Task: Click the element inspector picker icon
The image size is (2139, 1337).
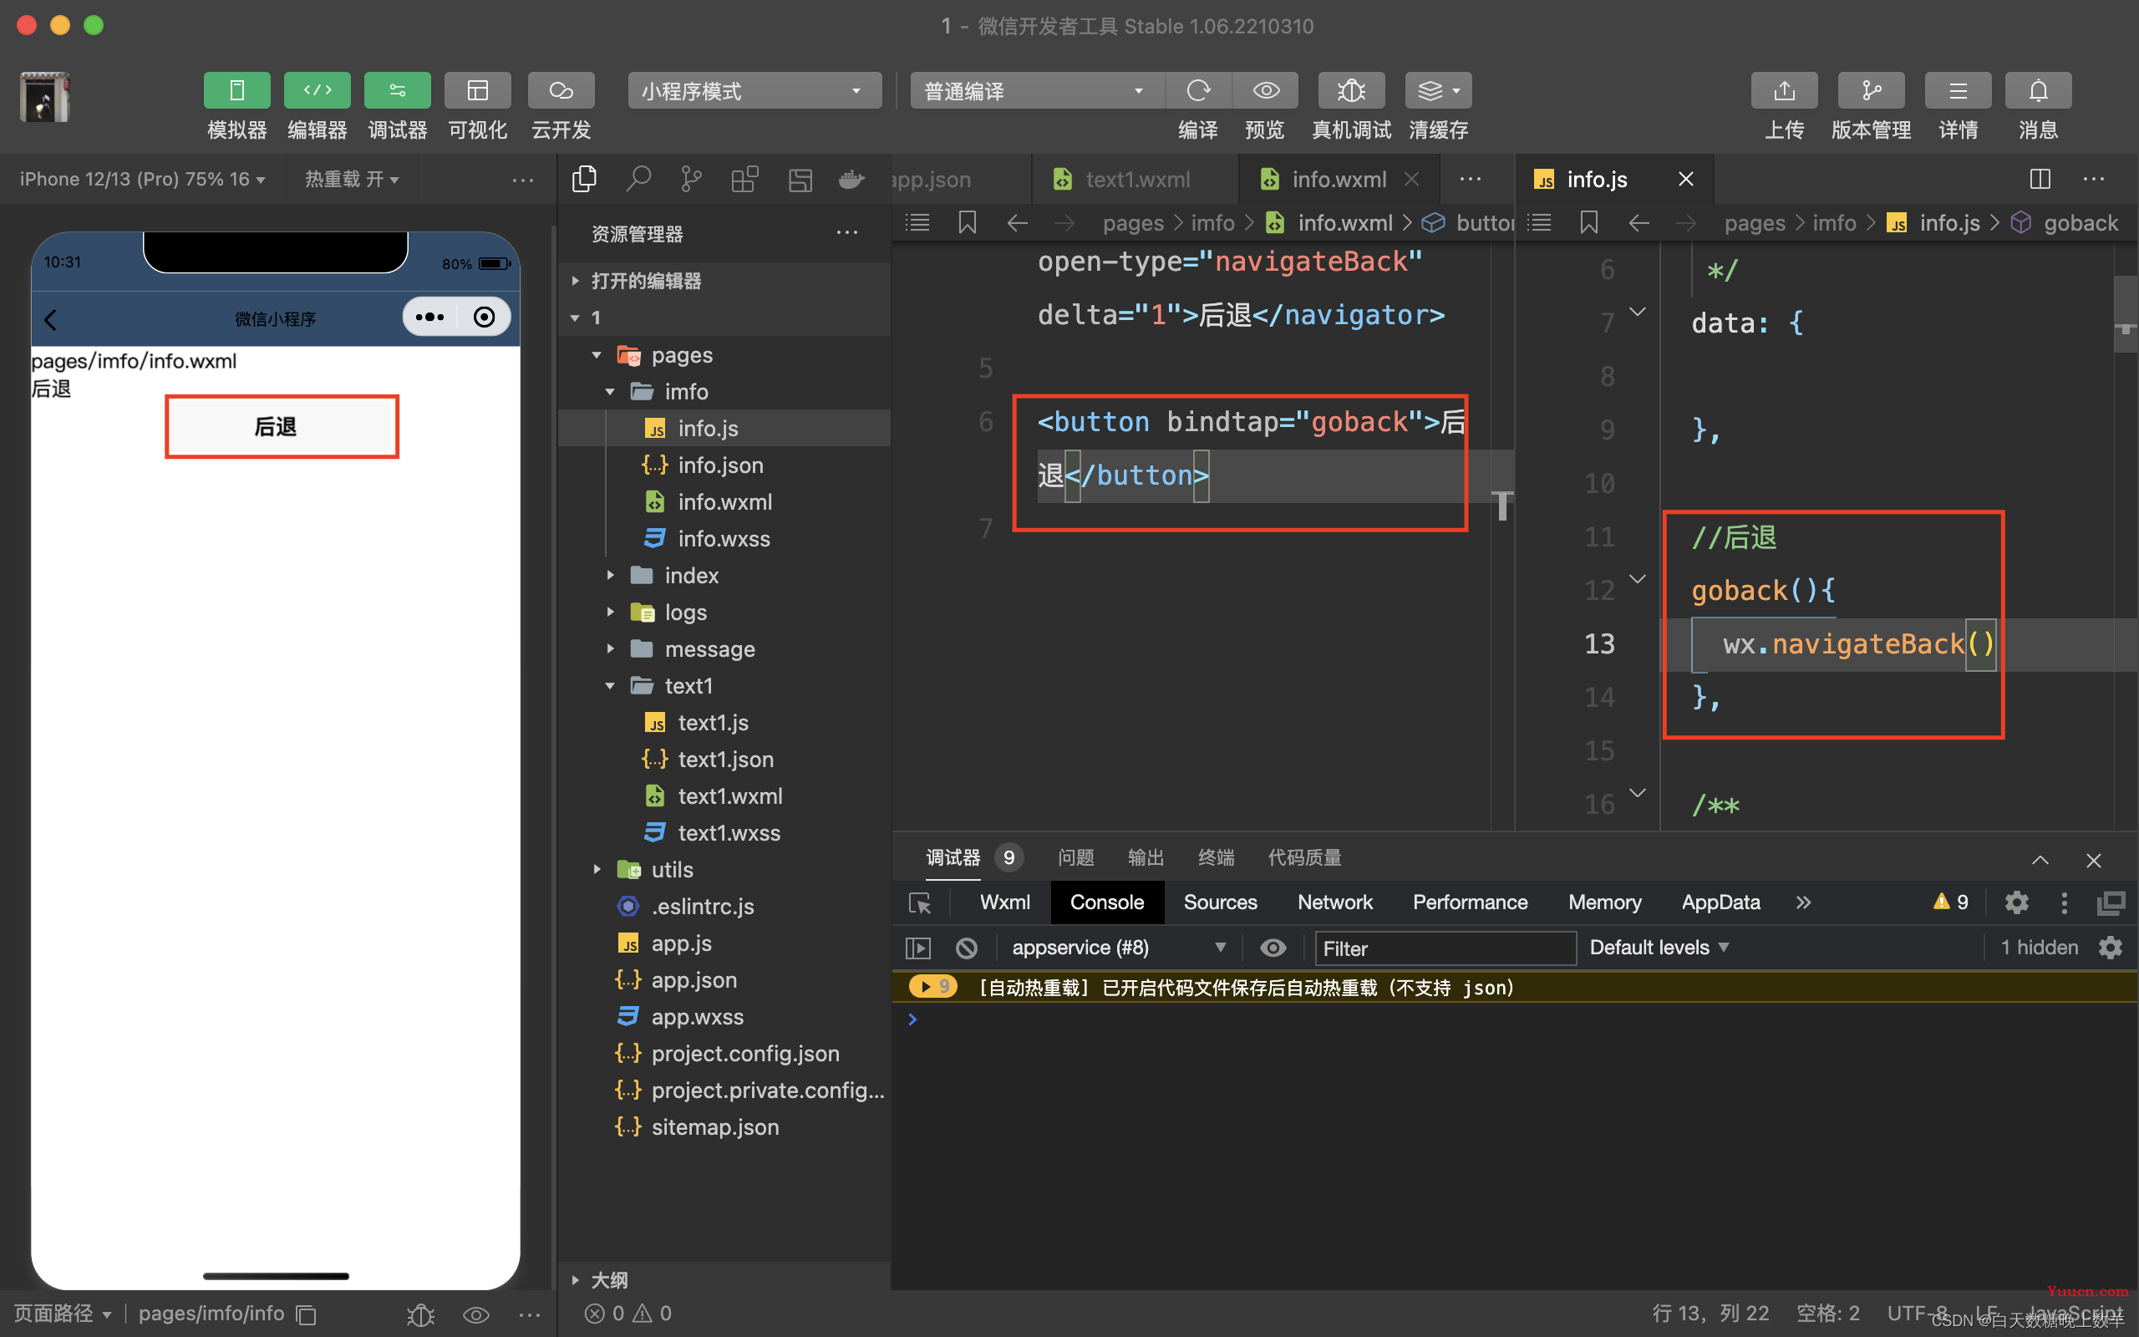Action: pyautogui.click(x=919, y=902)
